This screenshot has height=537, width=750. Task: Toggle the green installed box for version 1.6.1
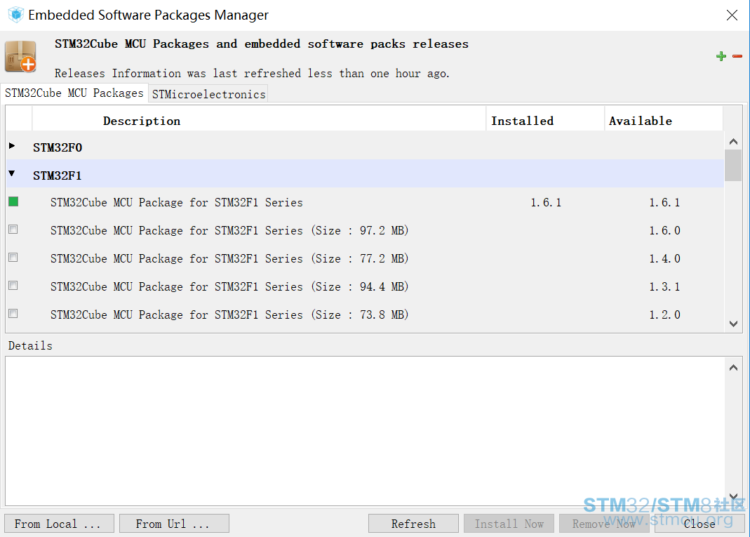coord(13,201)
